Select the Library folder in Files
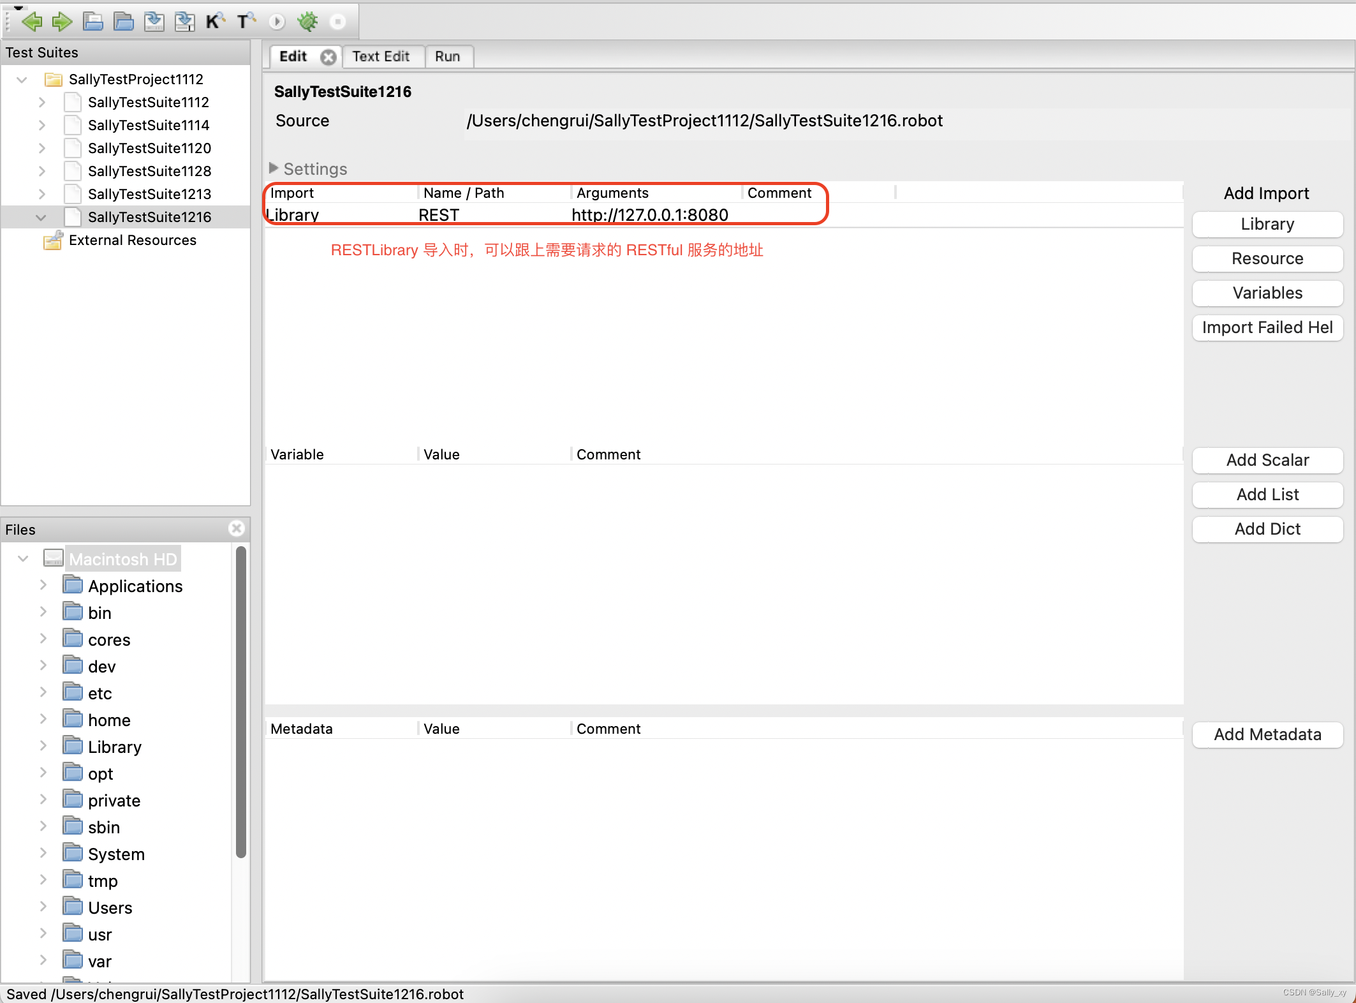Screen dimensions: 1356x1003 [115, 747]
